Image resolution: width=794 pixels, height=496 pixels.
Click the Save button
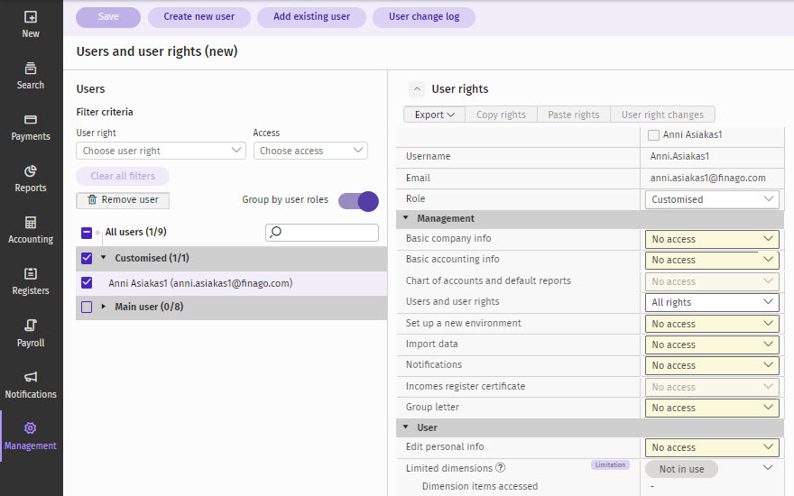[x=108, y=17]
